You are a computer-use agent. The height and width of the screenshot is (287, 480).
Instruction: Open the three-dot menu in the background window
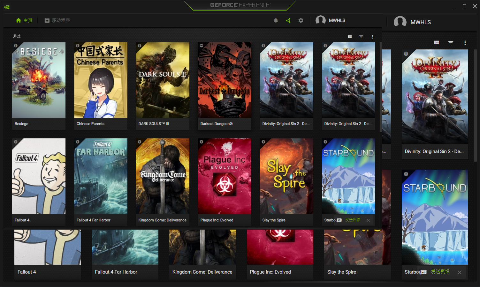point(465,43)
